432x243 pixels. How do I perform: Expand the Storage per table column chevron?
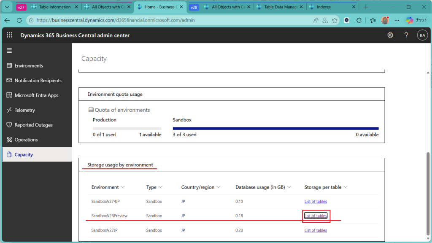tap(346, 187)
